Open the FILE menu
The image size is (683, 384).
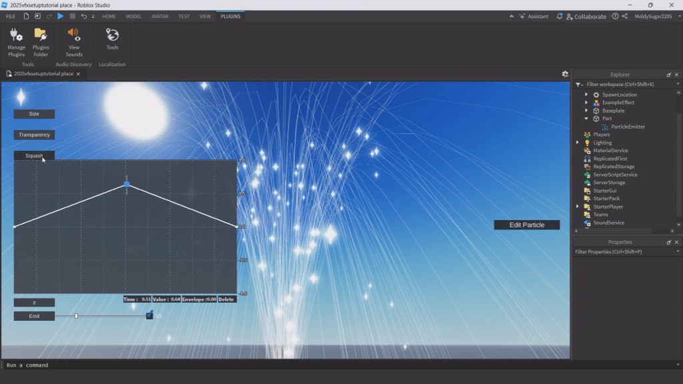point(11,16)
